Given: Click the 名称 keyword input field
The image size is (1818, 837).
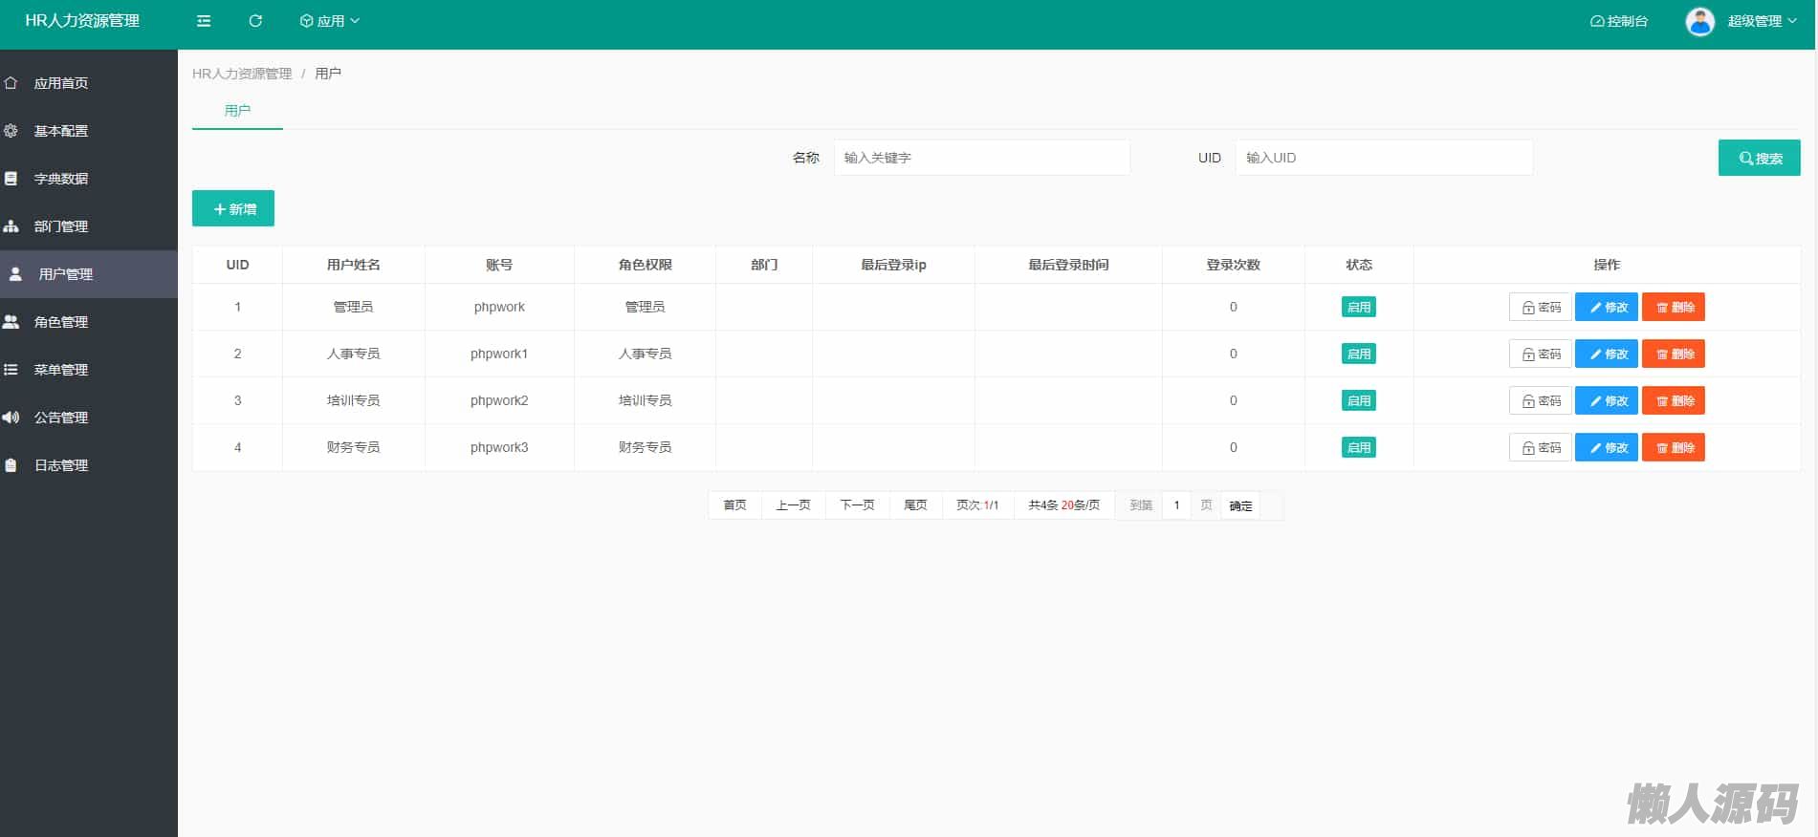Looking at the screenshot, I should point(981,158).
